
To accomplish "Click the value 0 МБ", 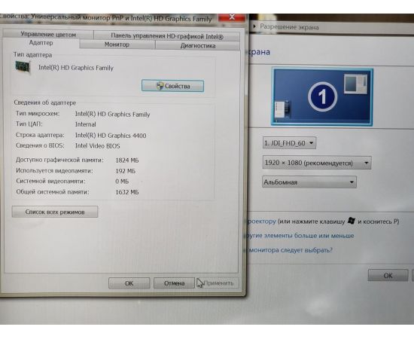I will click(122, 182).
